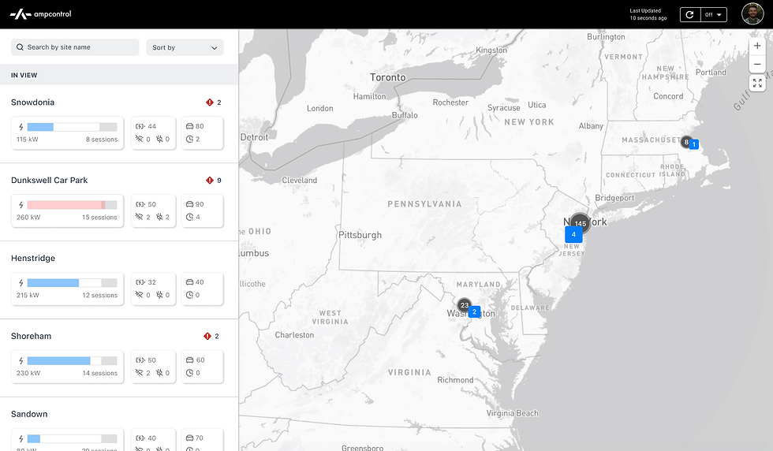Viewport: 773px width, 451px height.
Task: Open the Dunkswell Car Park site
Action: (x=49, y=181)
